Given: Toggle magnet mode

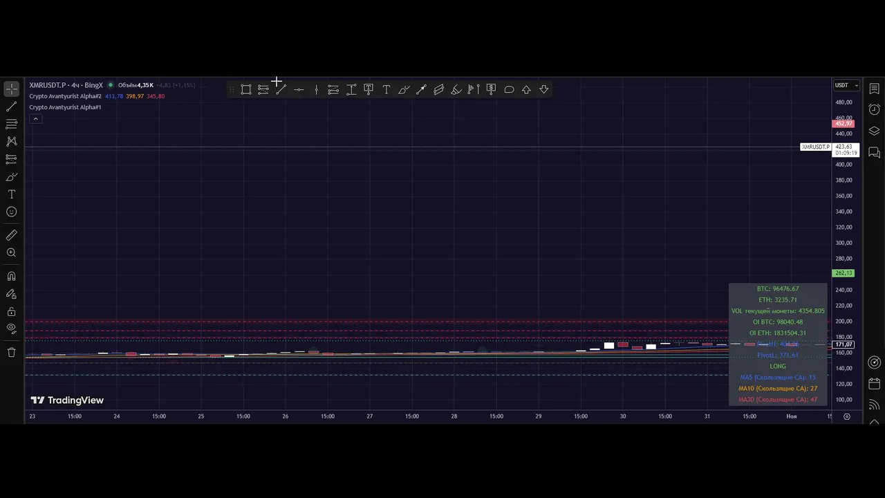Looking at the screenshot, I should [x=12, y=277].
